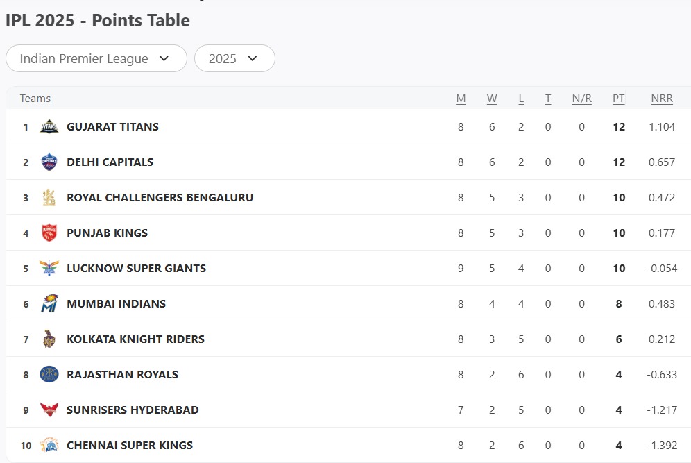Select Mumbai Indians NRR value 0.483
691x463 pixels.
[662, 303]
